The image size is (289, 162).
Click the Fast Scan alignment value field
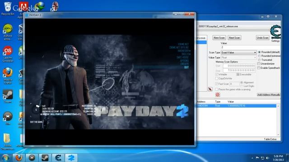(x=234, y=84)
